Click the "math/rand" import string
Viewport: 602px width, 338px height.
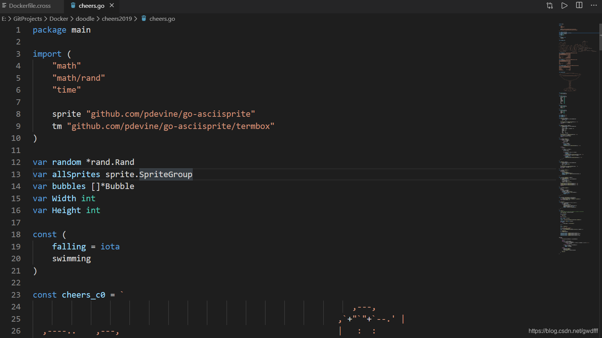[x=79, y=78]
